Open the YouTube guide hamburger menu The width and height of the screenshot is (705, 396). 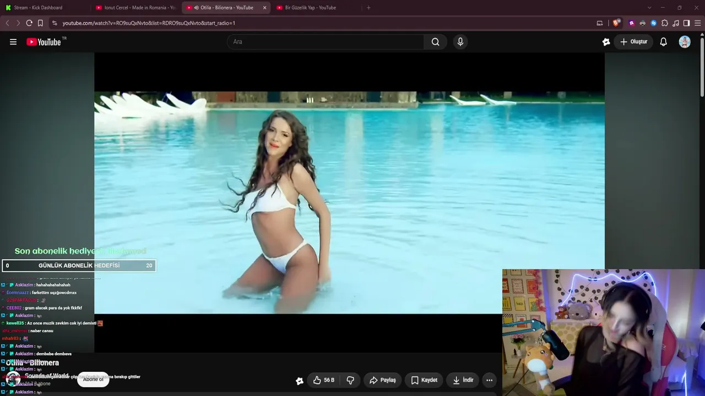(x=13, y=42)
